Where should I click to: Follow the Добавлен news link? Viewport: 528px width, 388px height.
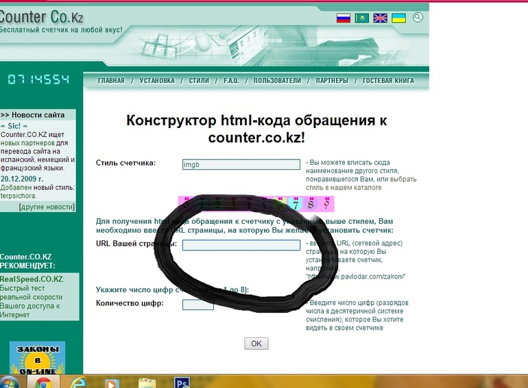click(16, 187)
